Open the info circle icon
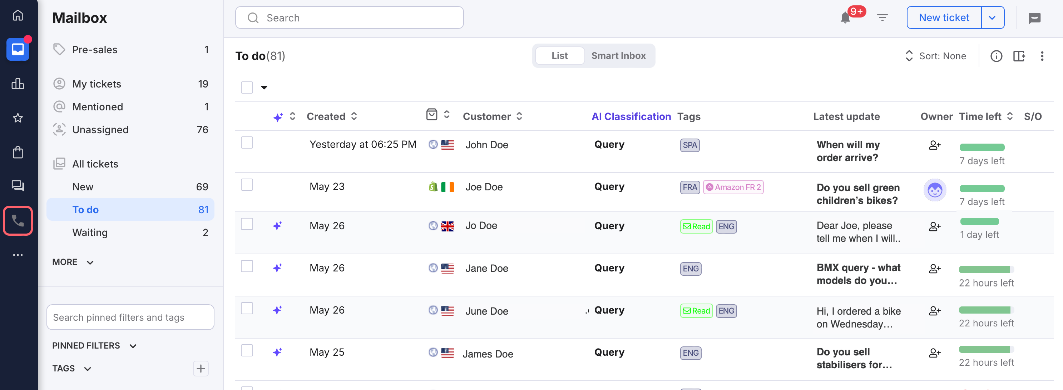The height and width of the screenshot is (390, 1063). point(996,56)
